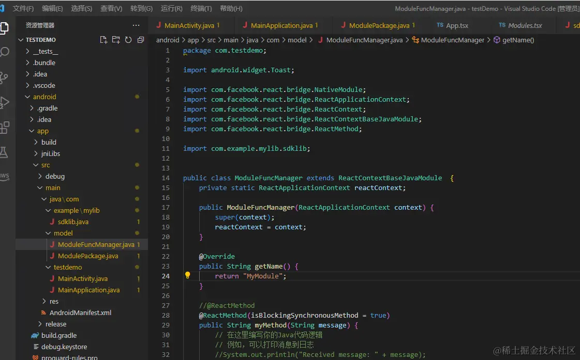Open the 运行(R) menu
580x360 pixels.
click(x=171, y=8)
